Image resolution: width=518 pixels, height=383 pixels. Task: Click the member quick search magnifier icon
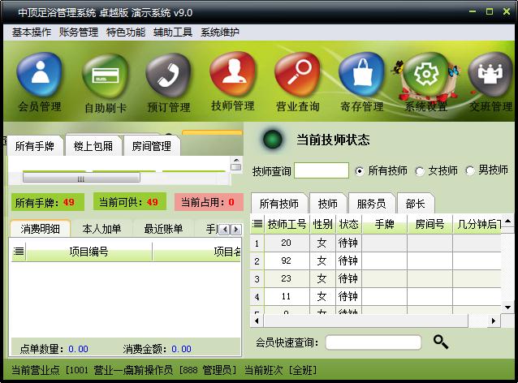point(441,342)
